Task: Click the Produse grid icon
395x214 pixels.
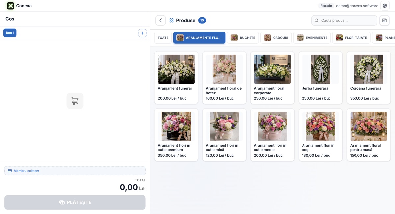Action: (x=171, y=20)
